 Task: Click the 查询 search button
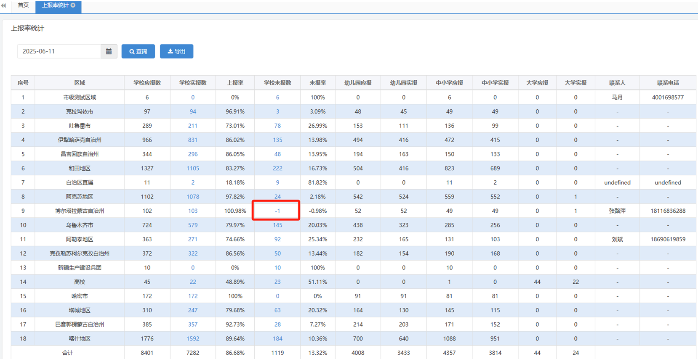(138, 51)
